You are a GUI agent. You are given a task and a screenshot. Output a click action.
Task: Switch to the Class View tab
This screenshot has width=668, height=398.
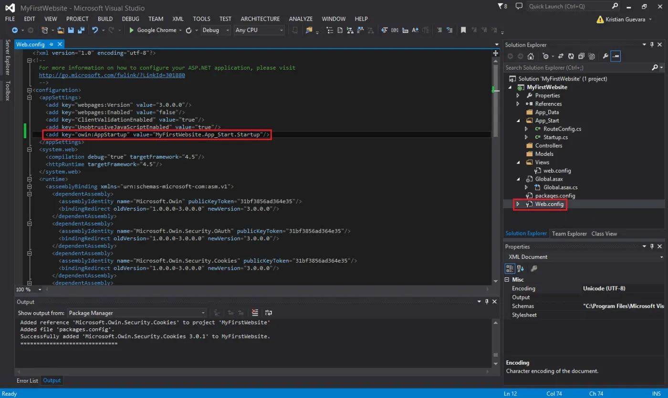[x=604, y=234]
